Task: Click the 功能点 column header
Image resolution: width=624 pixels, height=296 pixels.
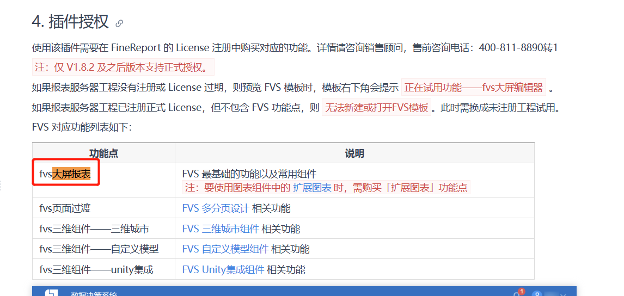Action: [x=103, y=153]
